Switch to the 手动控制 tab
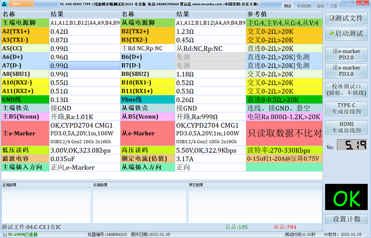This screenshot has width=371, height=238. 304,6
